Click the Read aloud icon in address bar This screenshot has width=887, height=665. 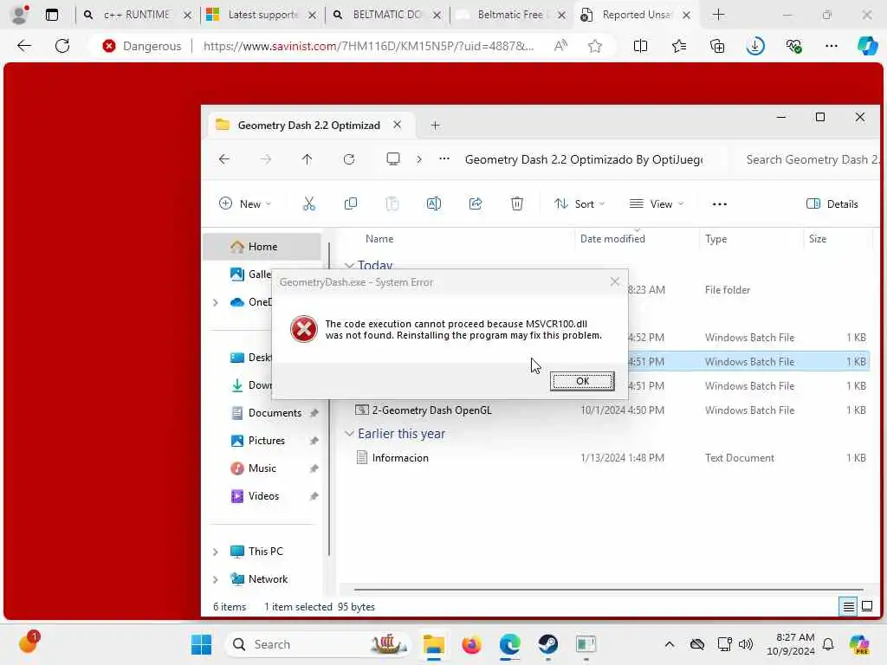click(x=560, y=46)
